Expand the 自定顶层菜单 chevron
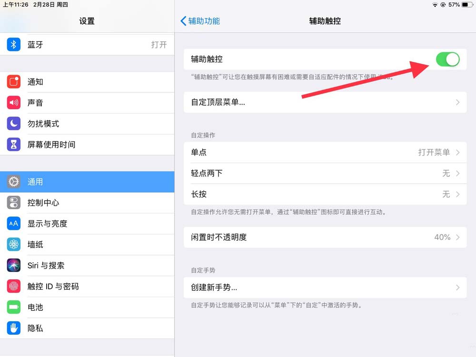The image size is (476, 357). (457, 102)
